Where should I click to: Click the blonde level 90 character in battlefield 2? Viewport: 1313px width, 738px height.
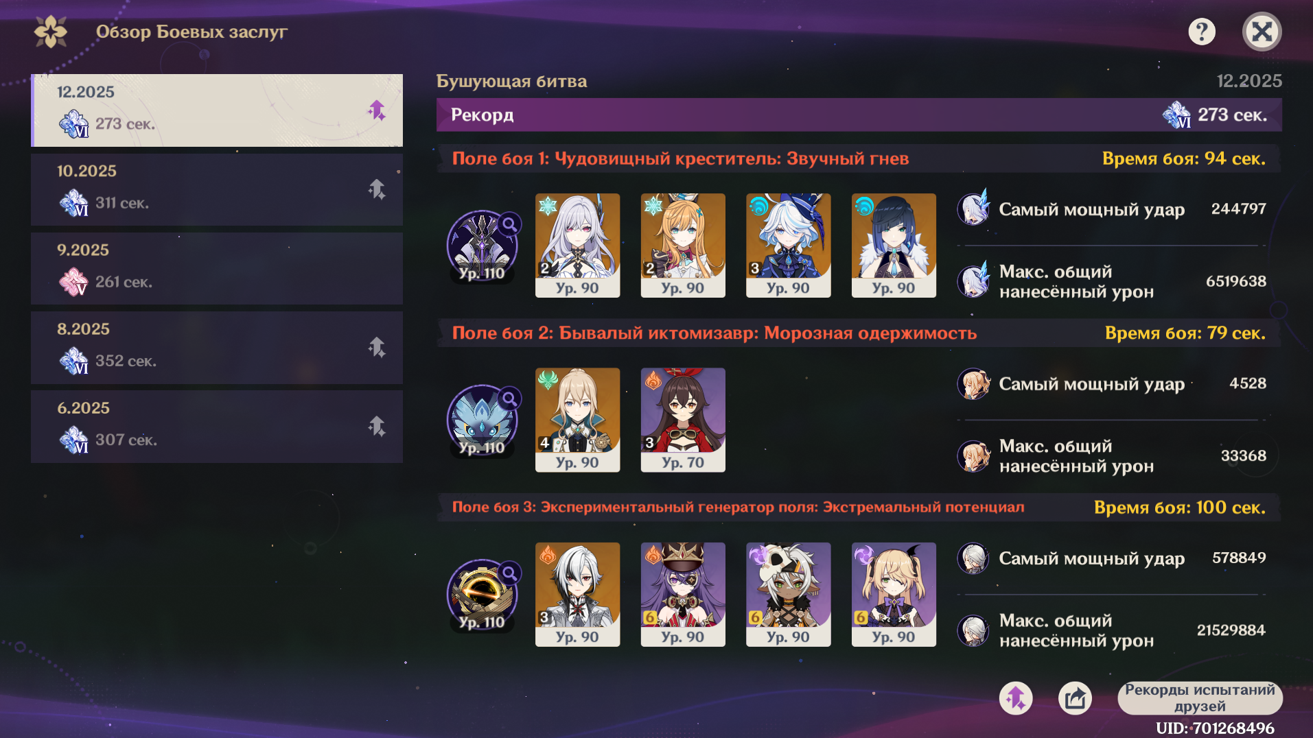point(577,420)
